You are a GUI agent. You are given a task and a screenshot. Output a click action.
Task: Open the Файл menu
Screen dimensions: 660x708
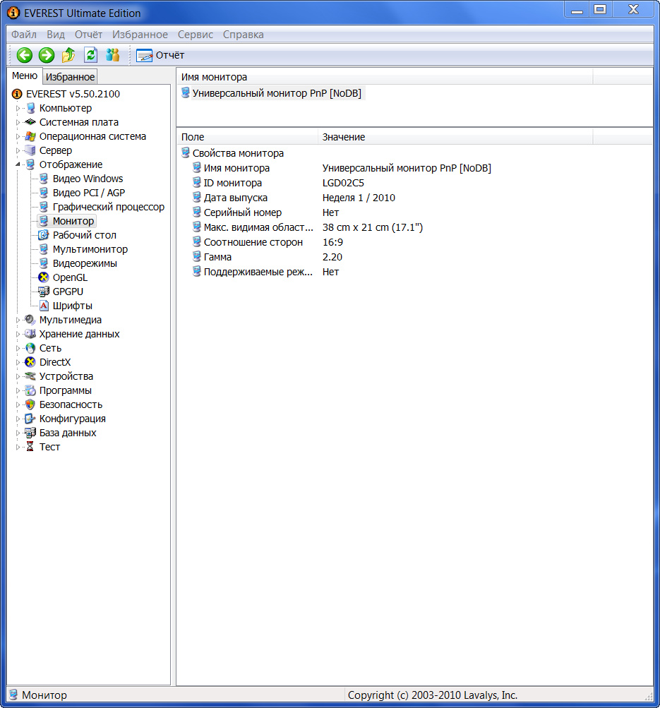tap(24, 35)
